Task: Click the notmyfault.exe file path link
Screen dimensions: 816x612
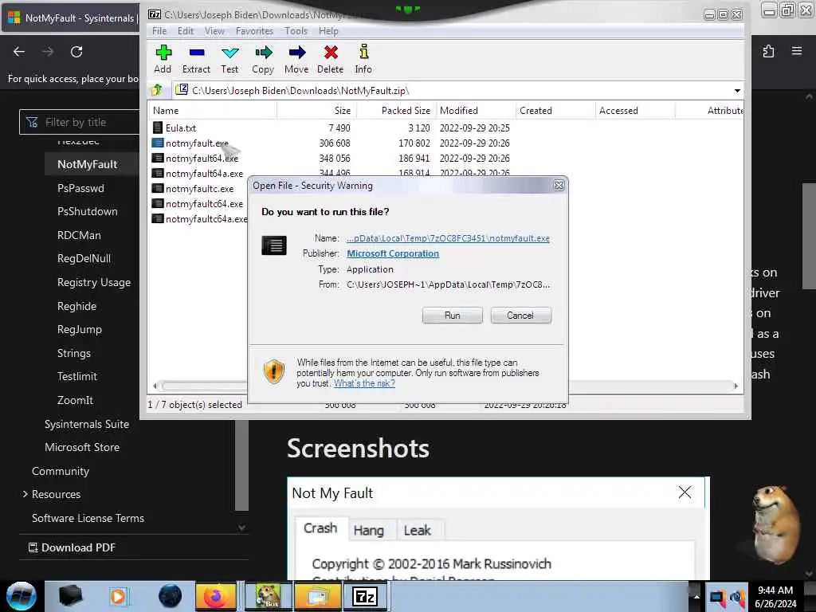Action: coord(448,238)
